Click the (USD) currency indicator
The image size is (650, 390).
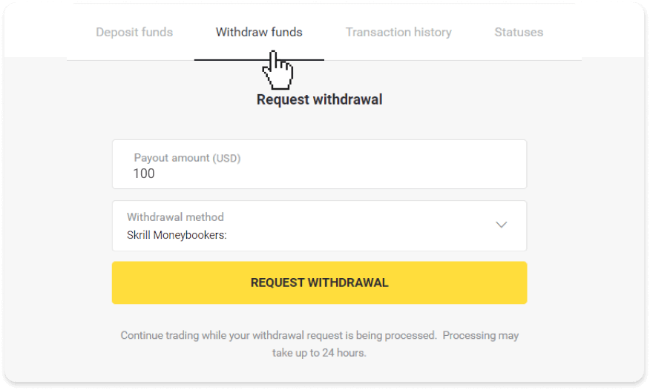226,158
